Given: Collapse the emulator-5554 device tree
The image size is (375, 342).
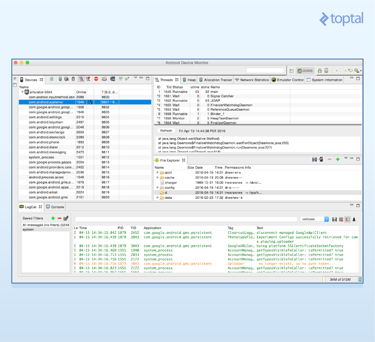Looking at the screenshot, I should (x=22, y=92).
